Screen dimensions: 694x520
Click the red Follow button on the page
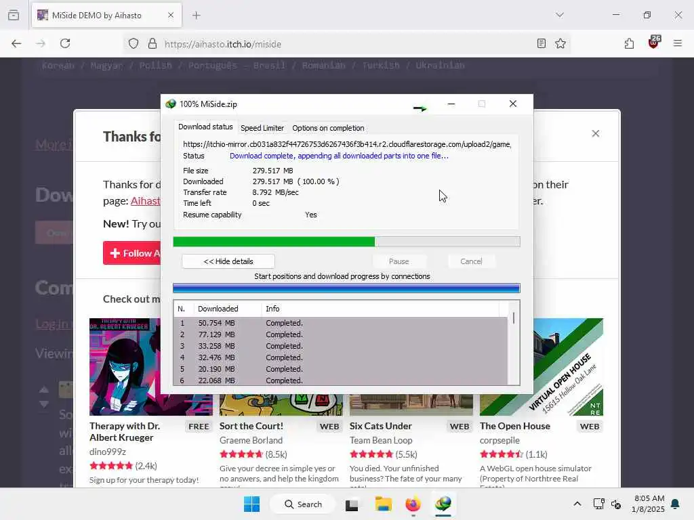tap(132, 253)
